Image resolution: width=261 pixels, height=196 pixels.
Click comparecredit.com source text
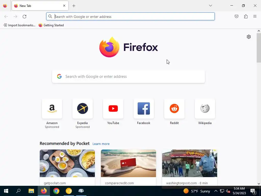(119, 183)
